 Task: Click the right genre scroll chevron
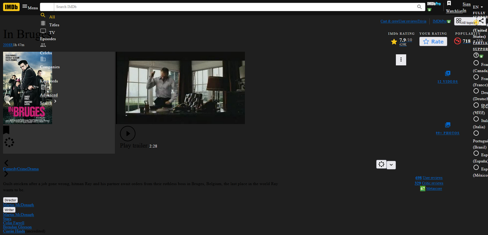[x=6, y=174]
